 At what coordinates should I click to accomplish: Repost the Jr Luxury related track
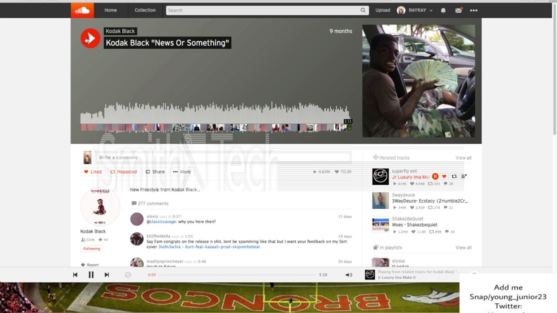click(x=454, y=176)
